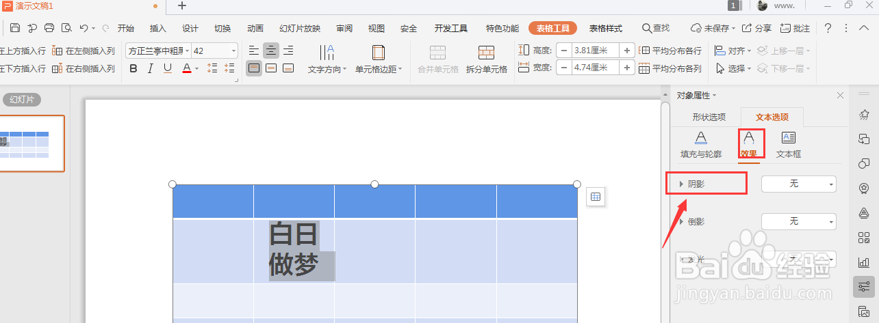The height and width of the screenshot is (323, 879).
Task: Click 拆分单元格 split cells button
Action: [x=487, y=59]
